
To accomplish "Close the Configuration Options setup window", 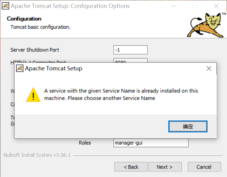I will click(216, 6).
